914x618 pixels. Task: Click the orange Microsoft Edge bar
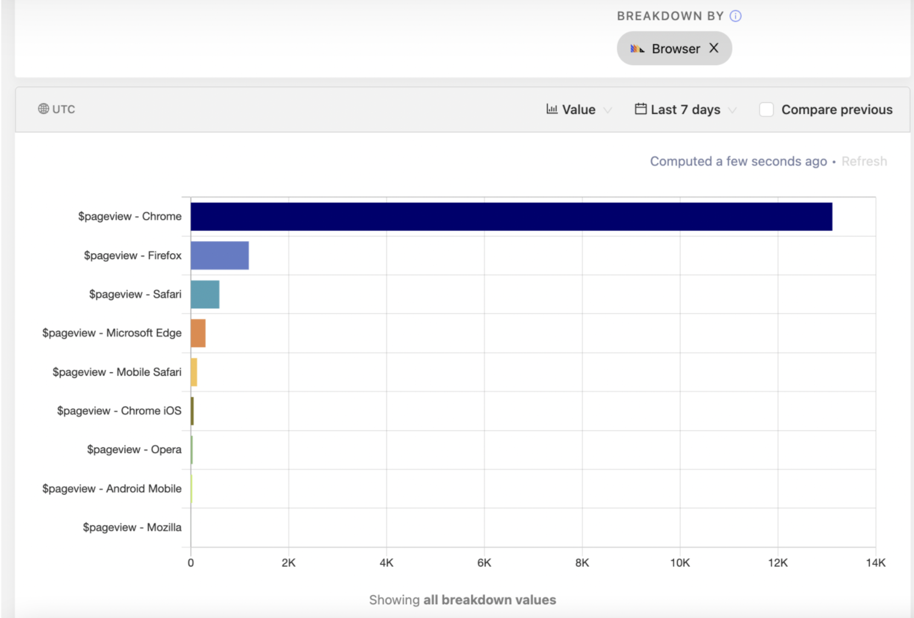[x=198, y=333]
